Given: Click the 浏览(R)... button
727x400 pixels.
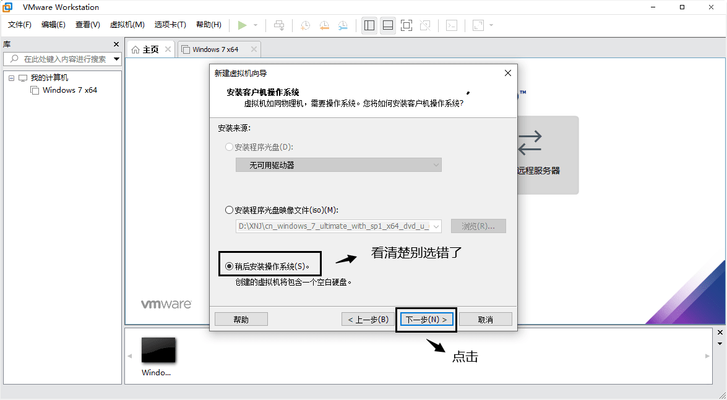Looking at the screenshot, I should click(x=478, y=226).
